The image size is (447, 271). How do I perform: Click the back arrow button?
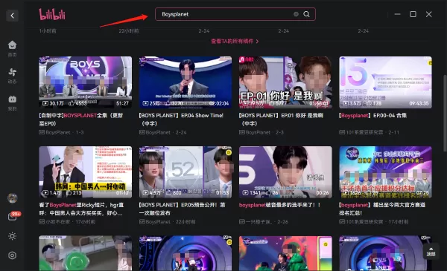pyautogui.click(x=12, y=16)
